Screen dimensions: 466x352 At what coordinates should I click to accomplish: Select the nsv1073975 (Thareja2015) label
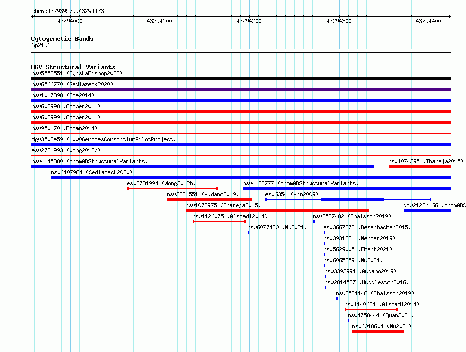tap(223, 205)
